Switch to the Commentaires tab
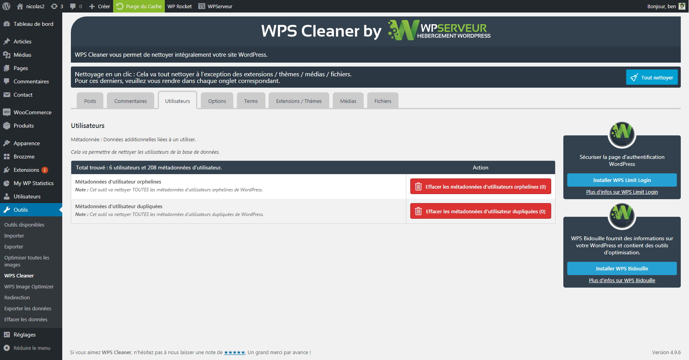689x360 pixels. 130,101
